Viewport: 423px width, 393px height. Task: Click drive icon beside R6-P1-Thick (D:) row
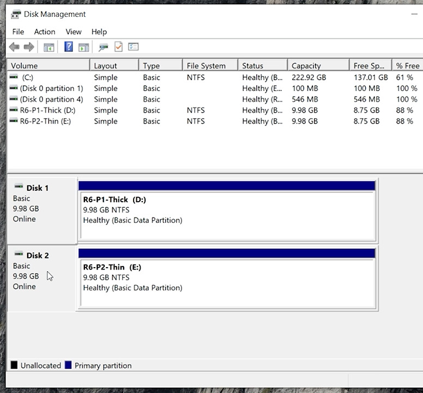[14, 110]
